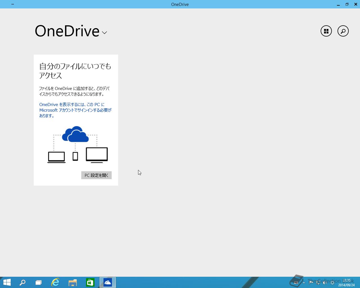Image resolution: width=360 pixels, height=288 pixels.
Task: Open the touch keyboard tray icon
Action: click(x=296, y=283)
